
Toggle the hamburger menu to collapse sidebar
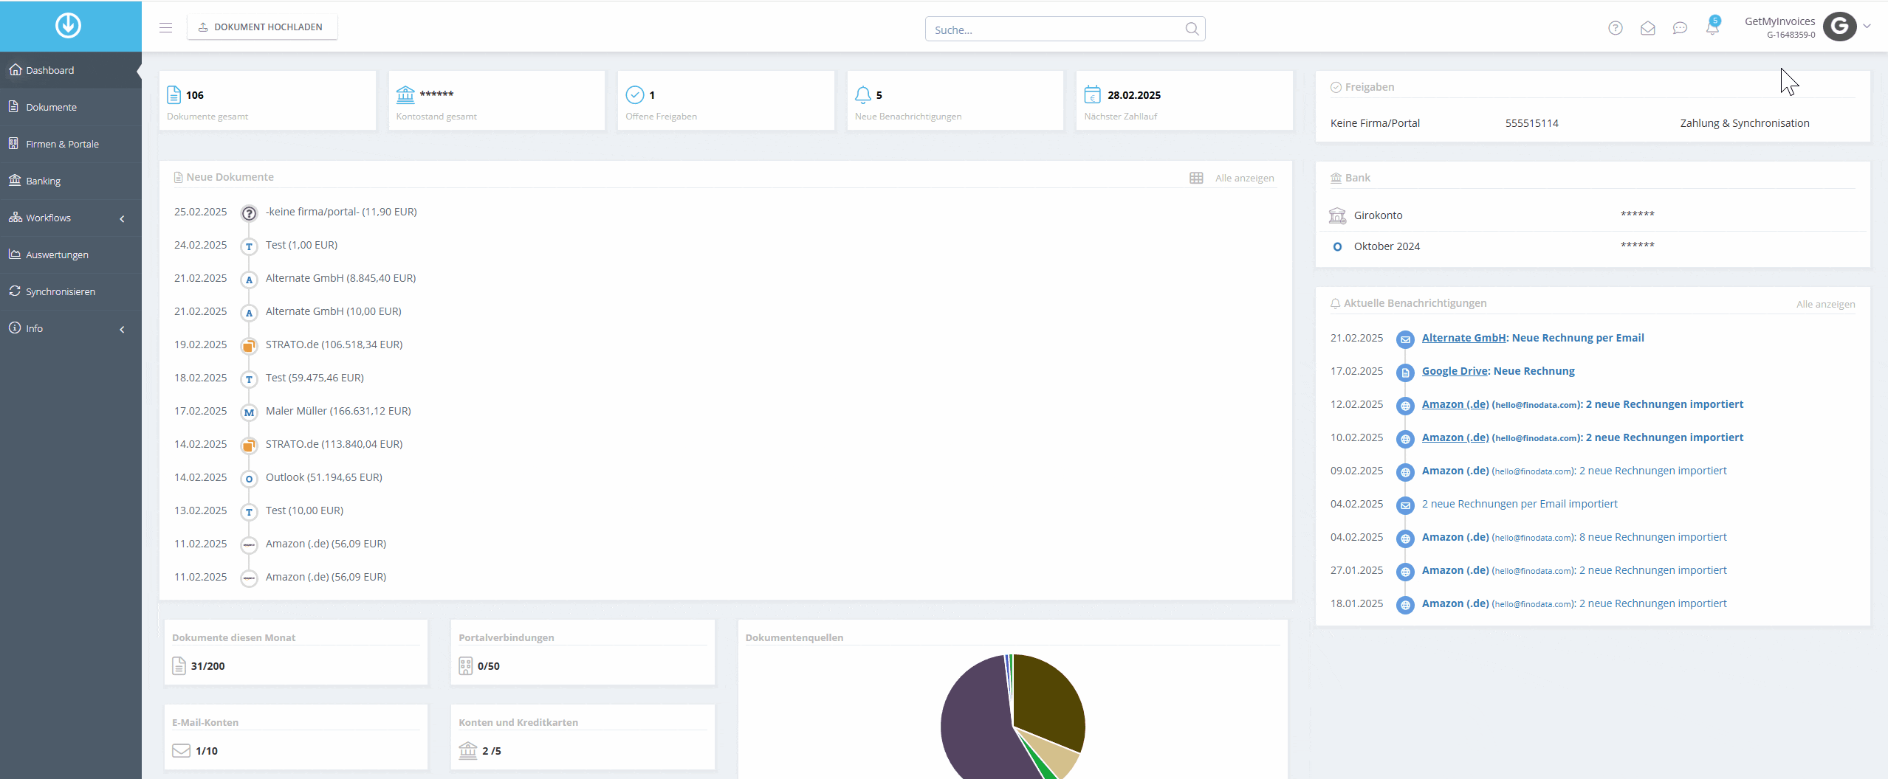[x=165, y=27]
